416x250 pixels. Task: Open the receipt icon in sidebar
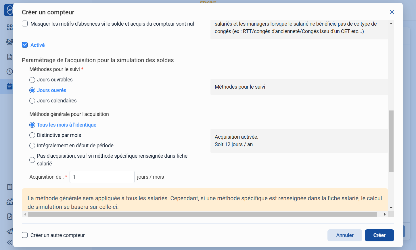point(9,187)
